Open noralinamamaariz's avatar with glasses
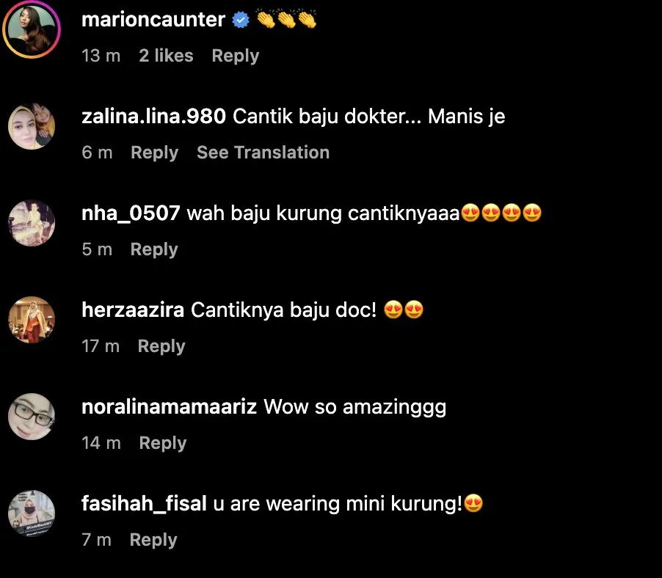 pos(32,417)
